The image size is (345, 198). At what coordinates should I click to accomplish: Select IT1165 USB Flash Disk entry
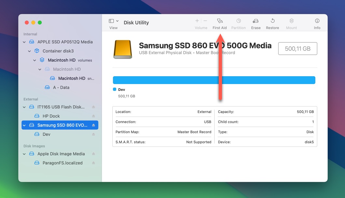tap(60, 107)
